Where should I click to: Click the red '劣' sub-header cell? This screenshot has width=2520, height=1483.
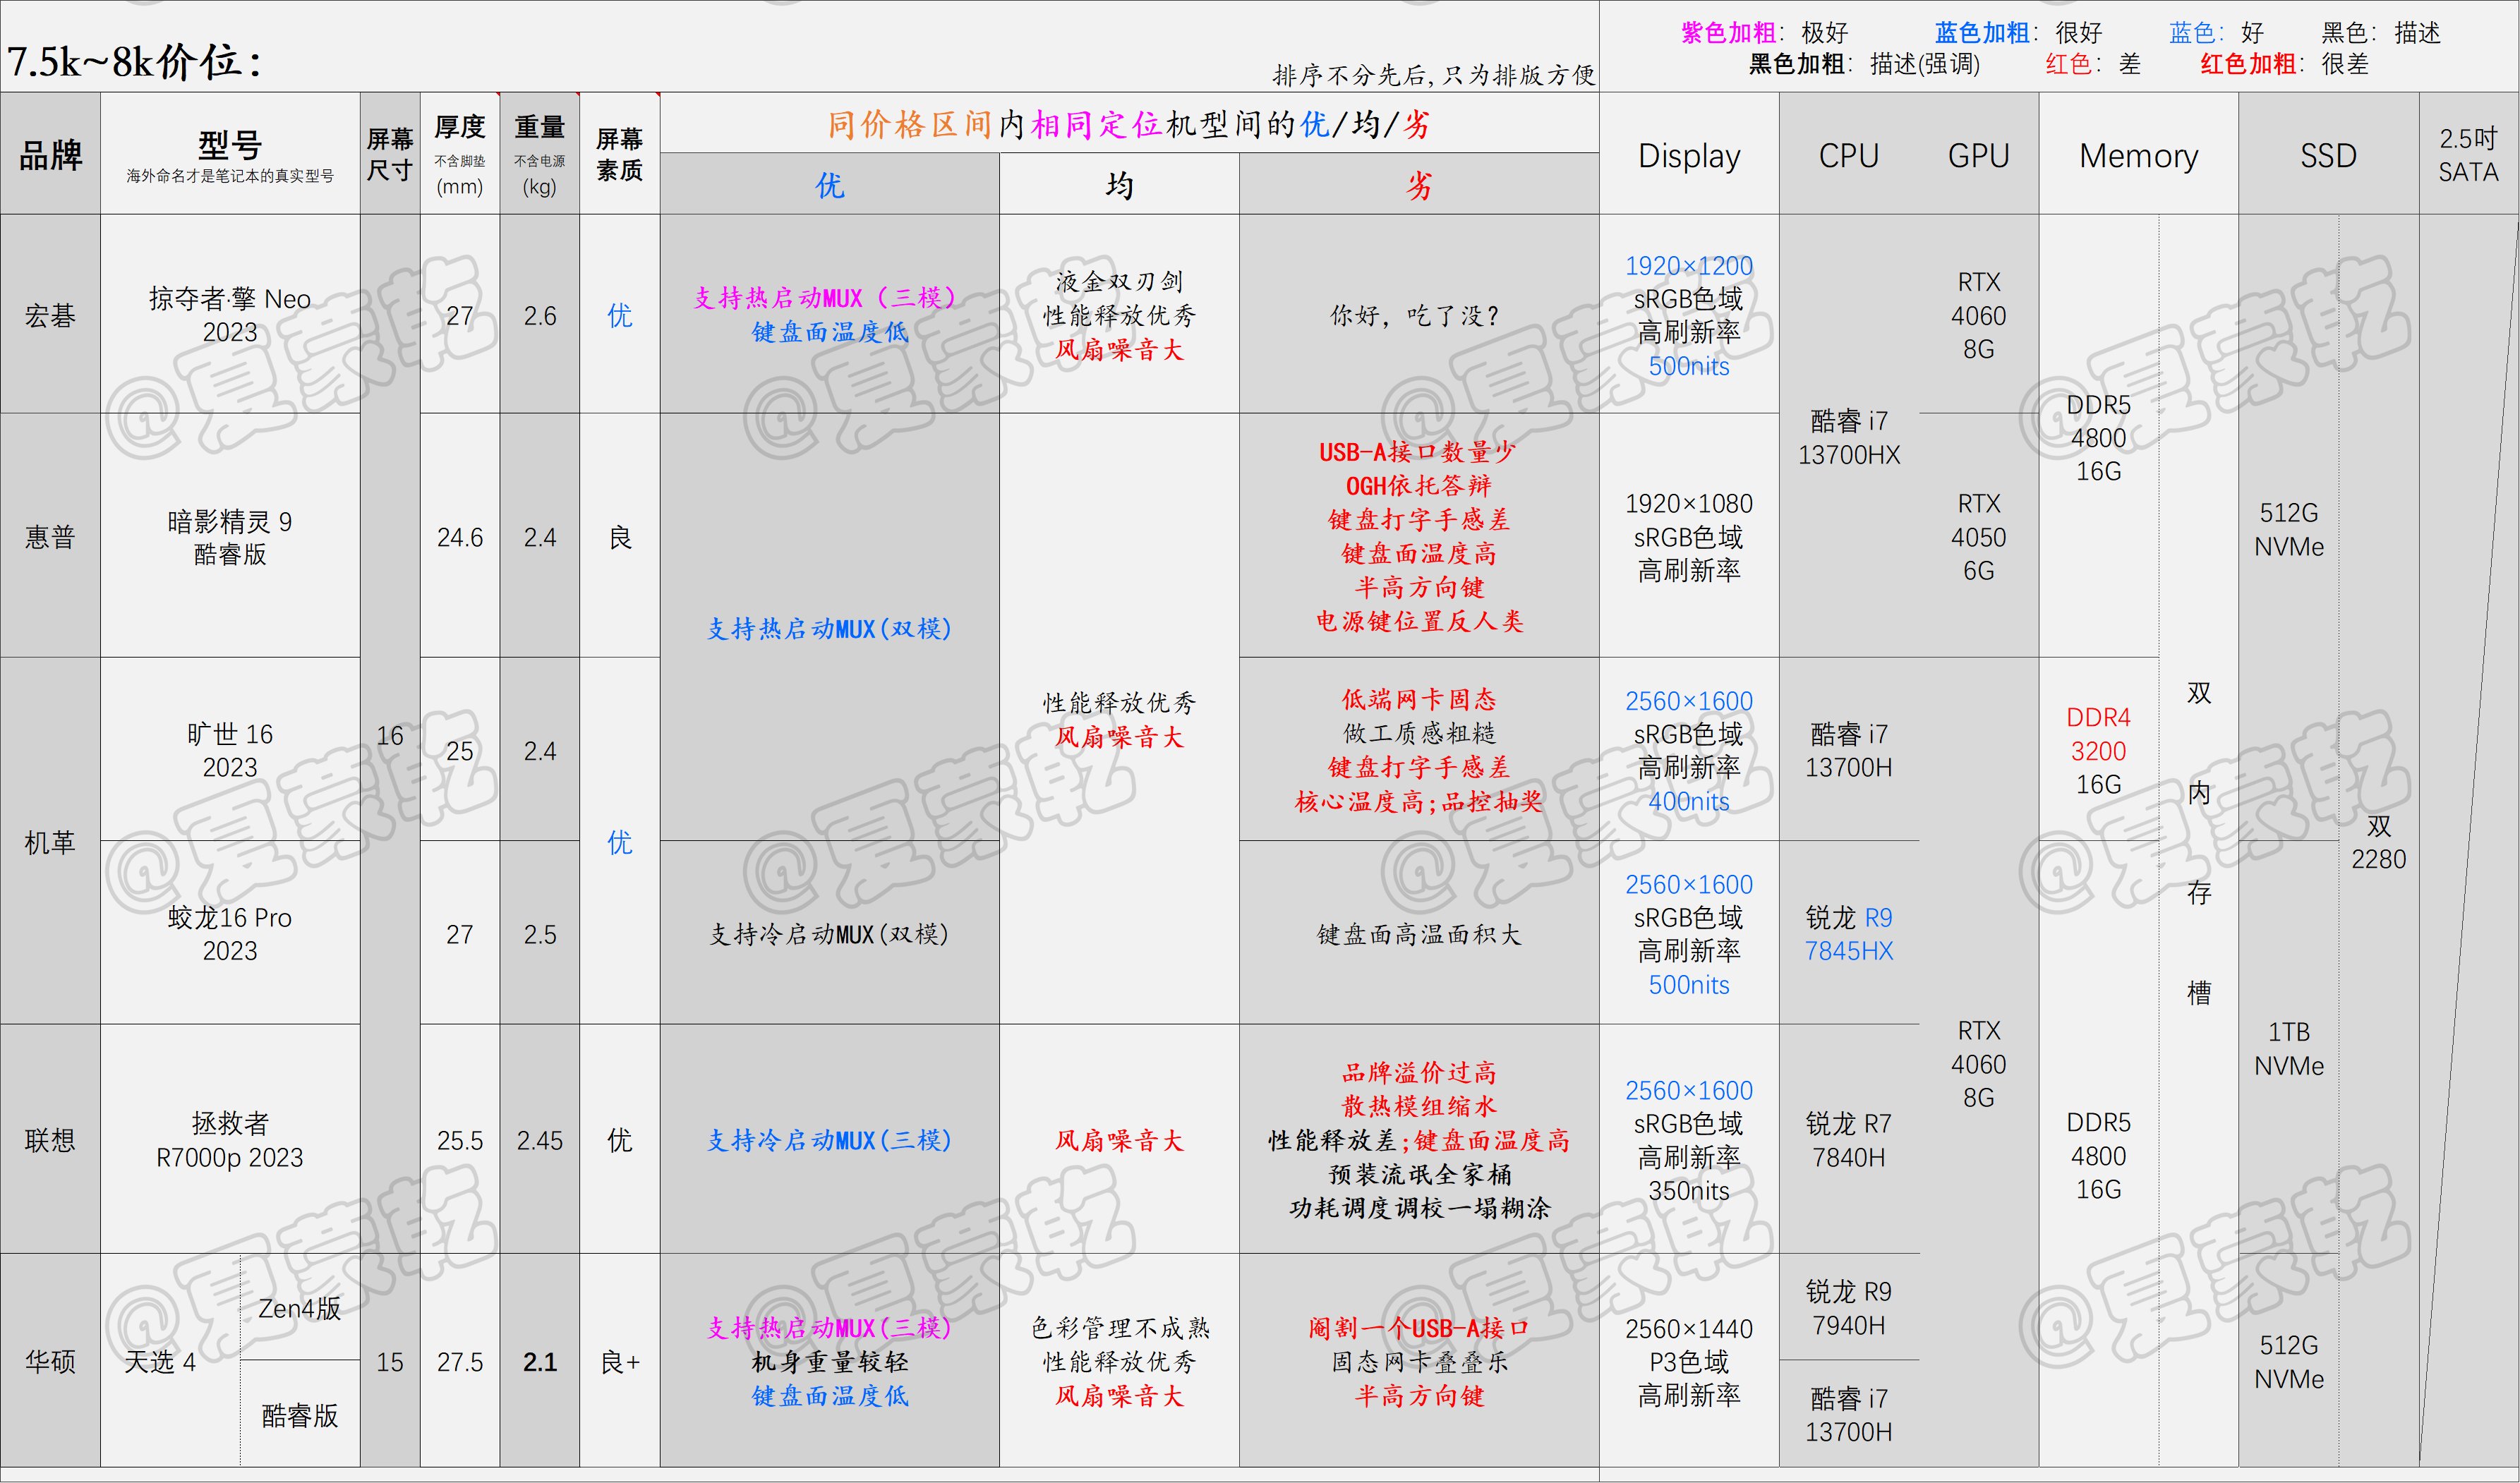[x=1419, y=185]
